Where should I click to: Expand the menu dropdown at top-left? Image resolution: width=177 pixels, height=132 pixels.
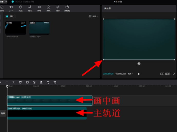4,2
